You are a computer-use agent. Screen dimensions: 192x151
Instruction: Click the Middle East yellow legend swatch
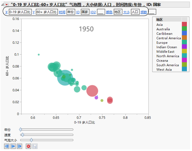(184, 51)
